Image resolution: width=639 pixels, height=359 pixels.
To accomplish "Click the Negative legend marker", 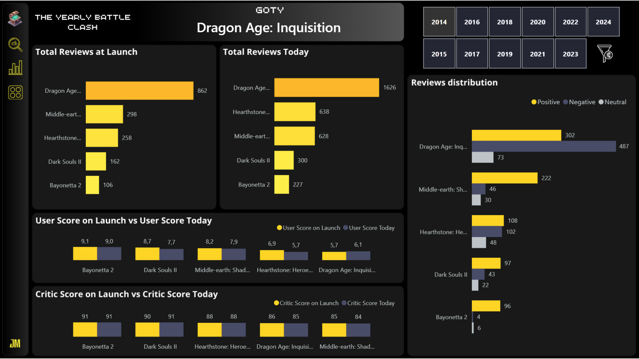I will click(565, 102).
